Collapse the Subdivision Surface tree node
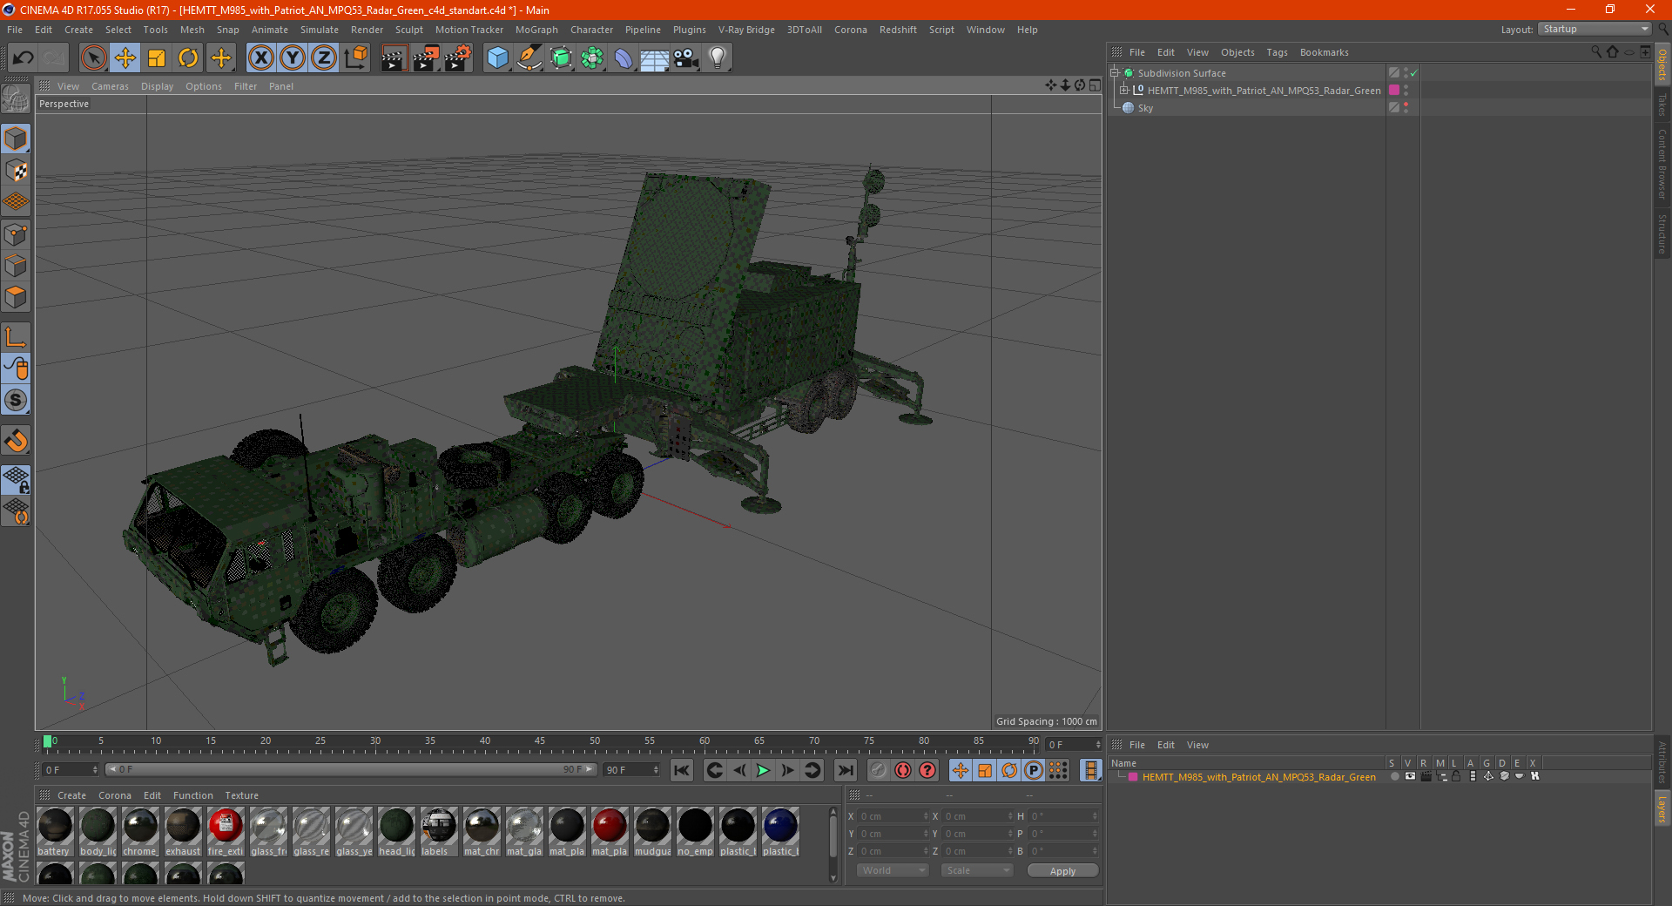Viewport: 1672px width, 906px height. click(1114, 73)
